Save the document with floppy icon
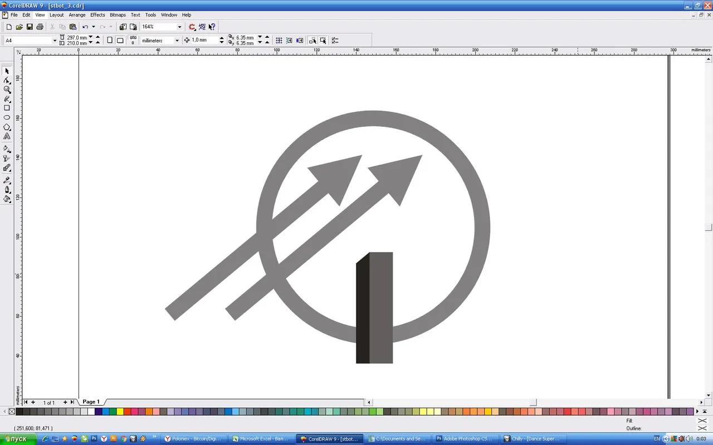Viewport: 713px width, 445px height. (30, 27)
